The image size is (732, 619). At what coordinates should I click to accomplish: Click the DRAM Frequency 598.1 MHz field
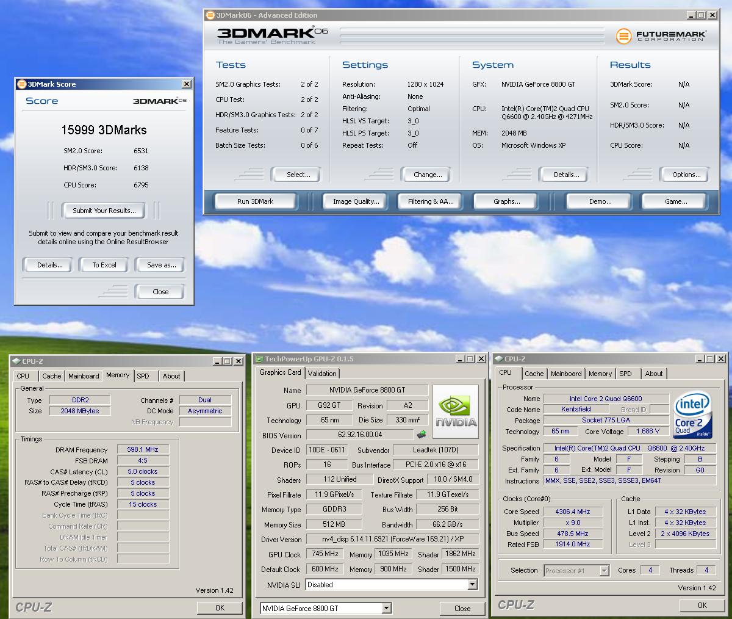pos(143,449)
